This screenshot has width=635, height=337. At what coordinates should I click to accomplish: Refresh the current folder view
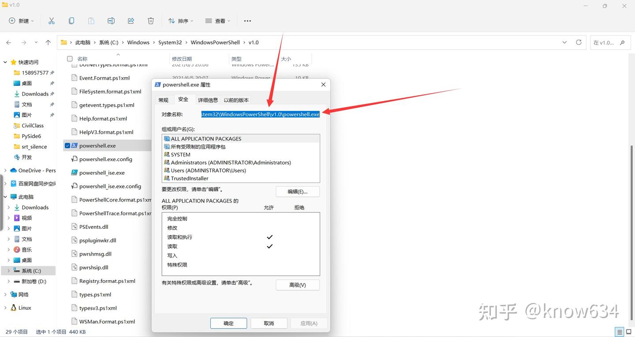[579, 42]
